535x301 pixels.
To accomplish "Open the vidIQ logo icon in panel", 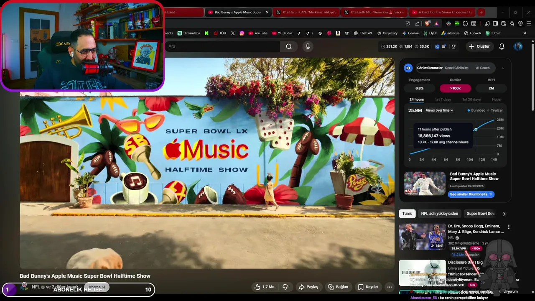I will coord(408,68).
